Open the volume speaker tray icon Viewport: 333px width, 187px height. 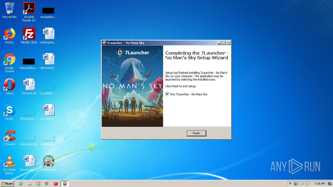pyautogui.click(x=302, y=184)
